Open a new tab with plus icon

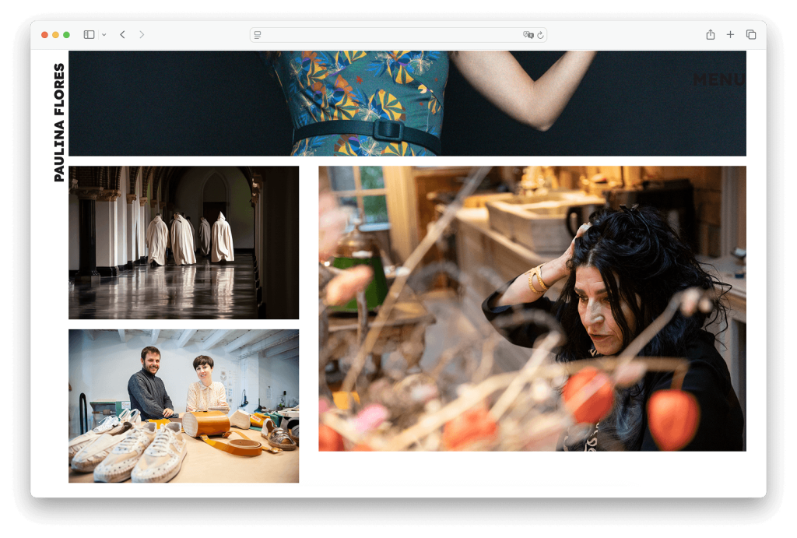[x=730, y=35]
